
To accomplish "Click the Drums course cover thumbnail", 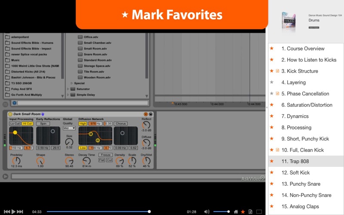I will [289, 21].
